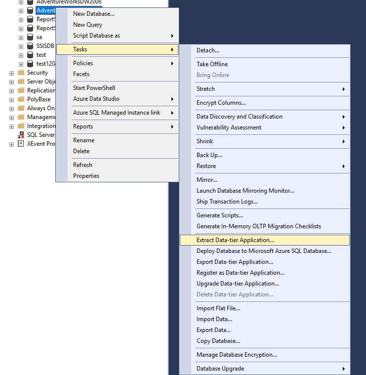The width and height of the screenshot is (366, 375).
Task: Click the sa database cylinder icon
Action: coord(30,37)
